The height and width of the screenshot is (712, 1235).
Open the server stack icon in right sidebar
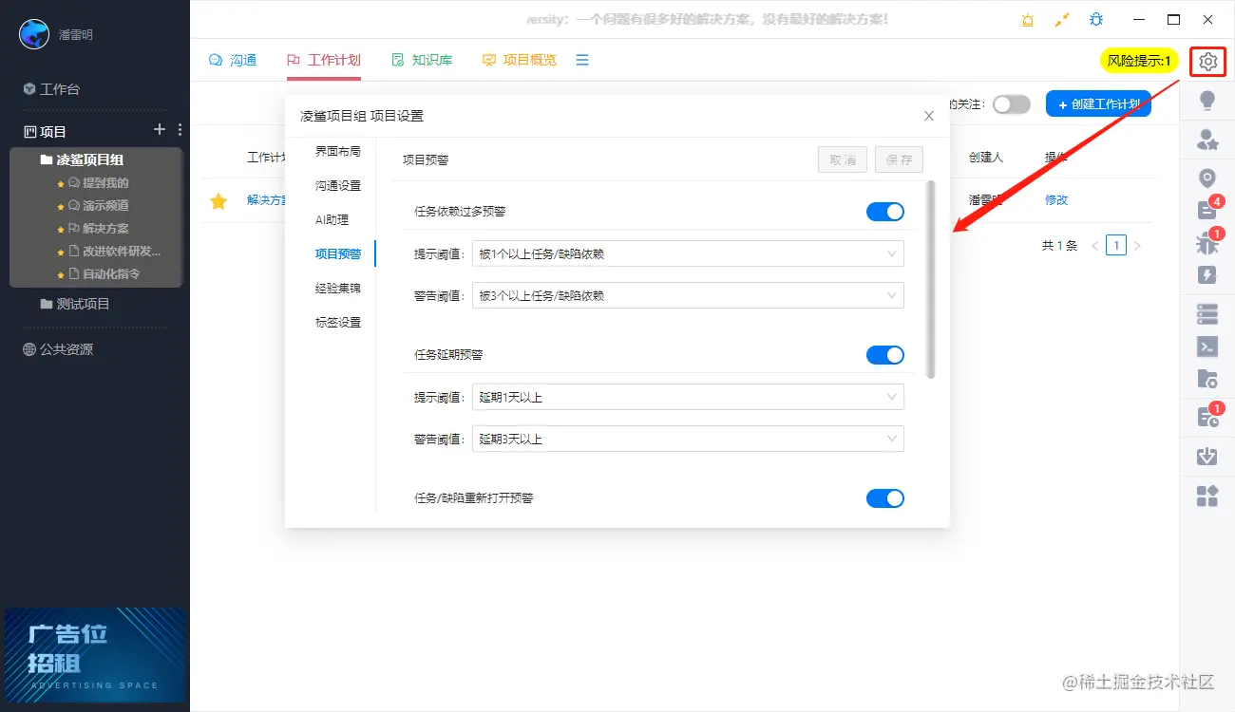point(1207,313)
